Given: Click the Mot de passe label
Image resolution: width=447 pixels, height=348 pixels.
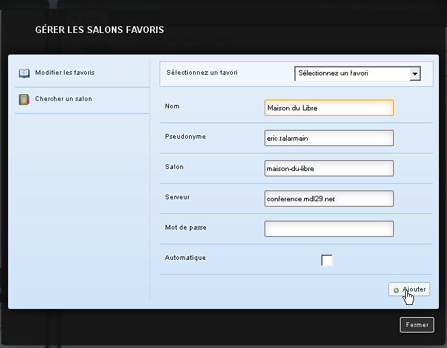Looking at the screenshot, I should click(185, 228).
